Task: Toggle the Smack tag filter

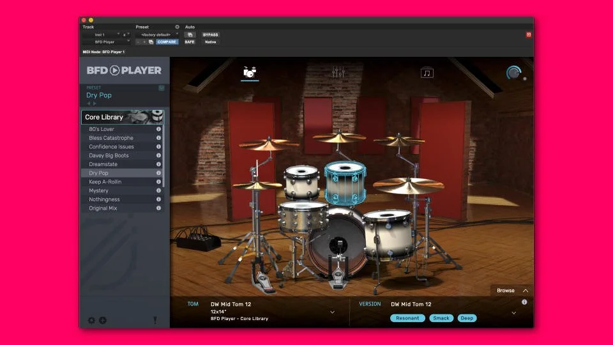Action: (x=441, y=318)
